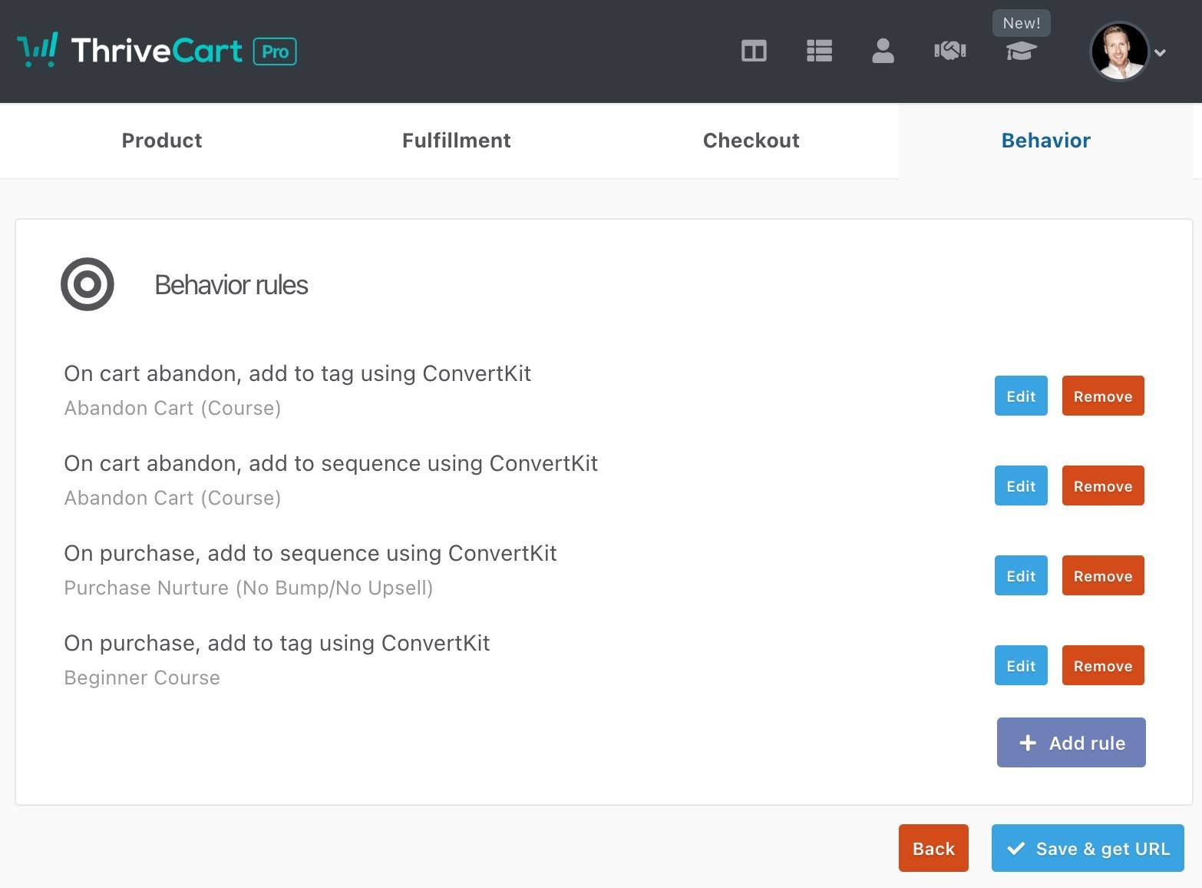Click the ThriveCart Pro logo
1202x888 pixels.
[157, 51]
